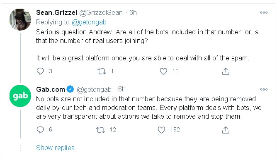Open Gab.com display name
The image size is (277, 160).
coord(51,89)
